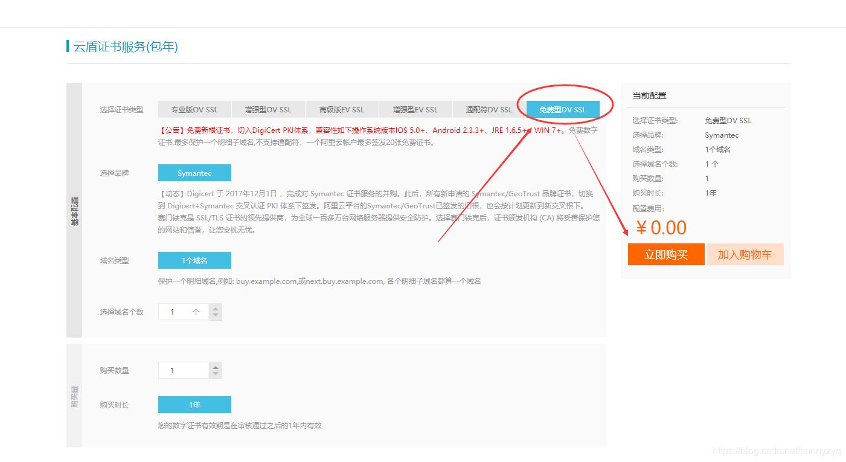Image resolution: width=846 pixels, height=462 pixels.
Task: Choose the 高级版EV SSL certificate type
Action: pos(342,109)
